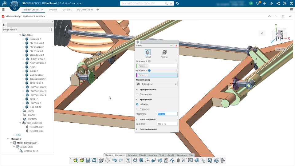295x166 pixels.
Task: Collapse the left panel arrow
Action: click(53, 22)
